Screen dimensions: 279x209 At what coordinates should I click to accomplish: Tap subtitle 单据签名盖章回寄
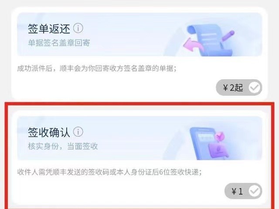(59, 43)
